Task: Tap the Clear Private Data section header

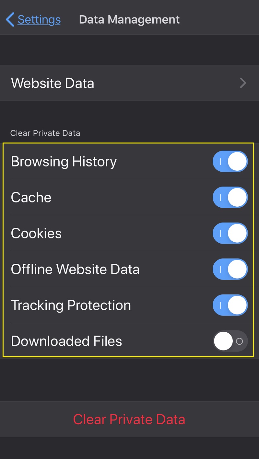Action: click(45, 133)
